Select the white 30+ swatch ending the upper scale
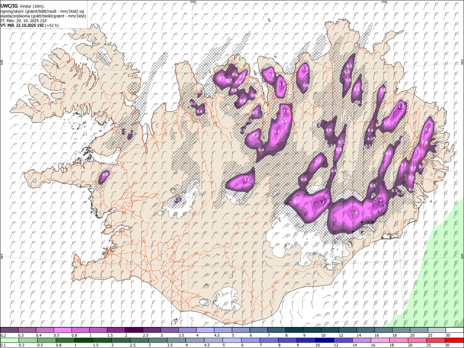Image resolution: width=464 pixels, height=348 pixels. [x=455, y=330]
